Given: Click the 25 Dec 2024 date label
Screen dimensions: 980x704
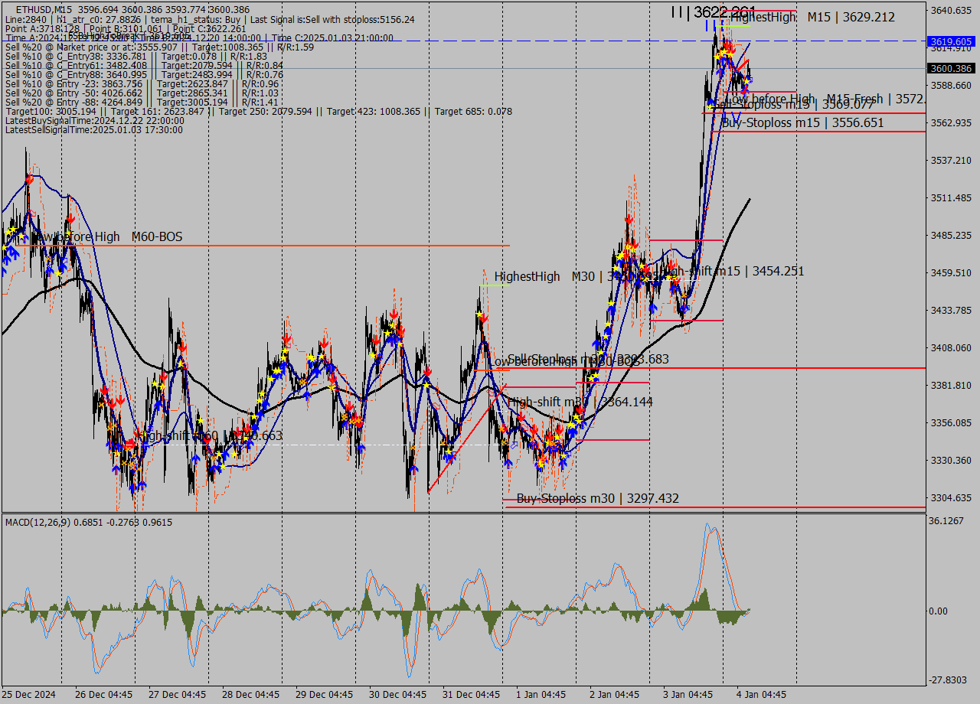Looking at the screenshot, I should 29,694.
